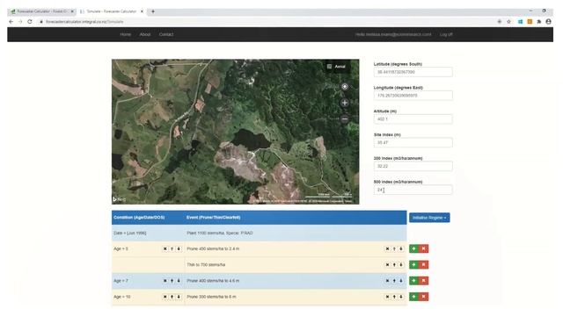Select the Date = [Jun 1996] cell

coord(148,233)
